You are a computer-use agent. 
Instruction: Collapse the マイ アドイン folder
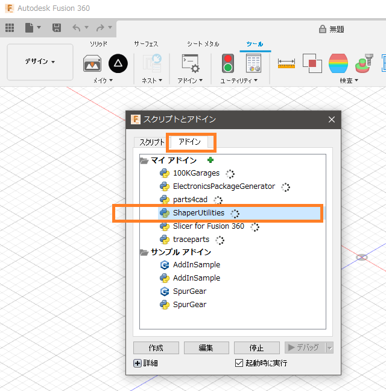click(x=144, y=161)
